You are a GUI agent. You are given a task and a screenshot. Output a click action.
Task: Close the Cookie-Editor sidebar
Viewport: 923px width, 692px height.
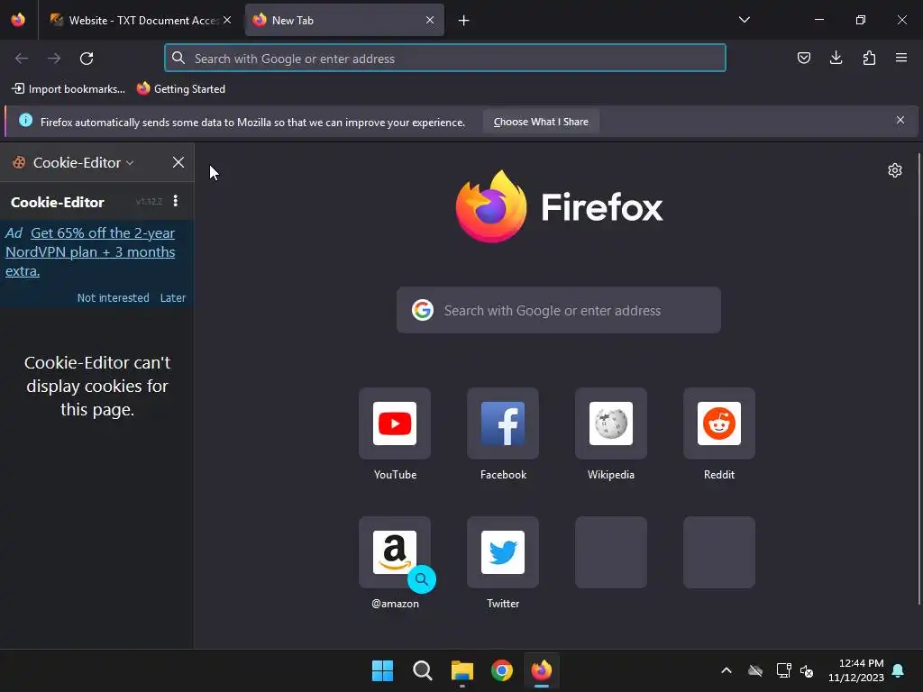(x=178, y=162)
